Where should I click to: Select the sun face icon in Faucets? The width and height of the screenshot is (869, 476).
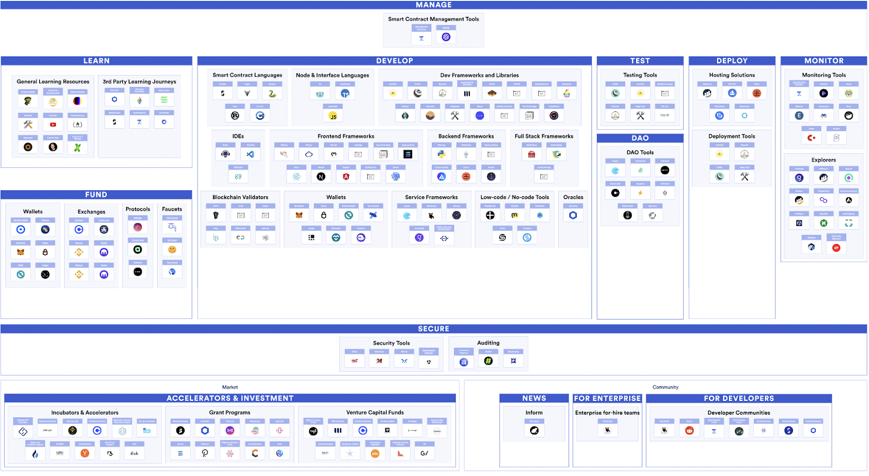[172, 249]
